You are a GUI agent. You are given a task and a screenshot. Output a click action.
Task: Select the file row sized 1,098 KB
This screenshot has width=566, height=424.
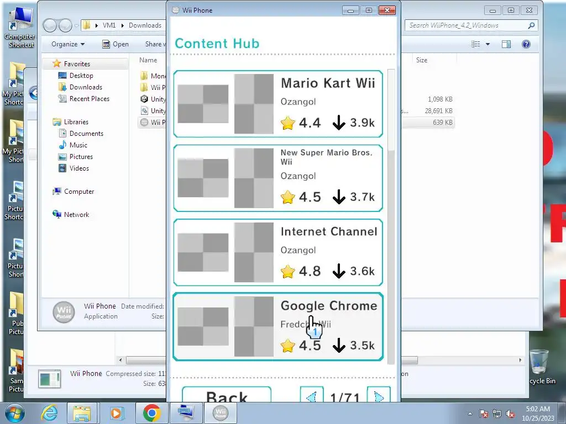tap(439, 99)
